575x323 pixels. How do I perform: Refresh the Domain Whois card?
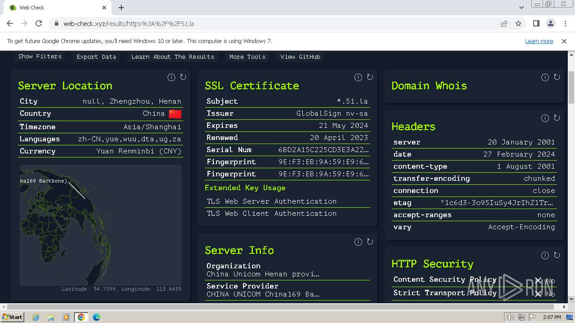[x=557, y=77]
